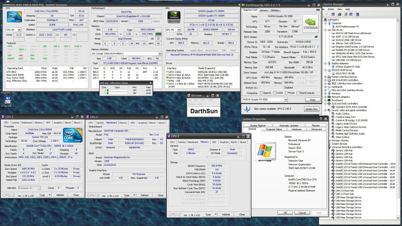Open the NVIDIA Quadro FX 3500 card dropdown in GPU-Z
The height and width of the screenshot is (226, 402).
(x=285, y=99)
